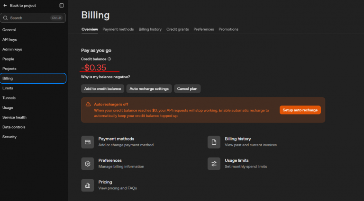Click the Preferences gear icon
This screenshot has width=364, height=201.
click(x=88, y=164)
